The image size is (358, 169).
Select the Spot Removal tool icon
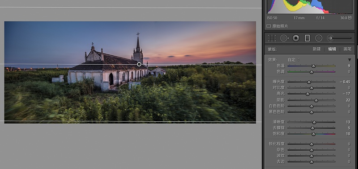[x=284, y=38]
